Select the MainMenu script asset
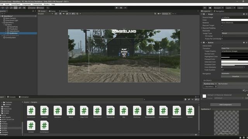Screen dimensions: 248x139 tap(58, 112)
